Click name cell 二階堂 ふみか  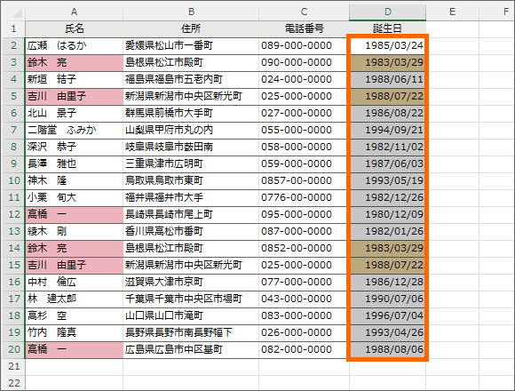point(75,130)
